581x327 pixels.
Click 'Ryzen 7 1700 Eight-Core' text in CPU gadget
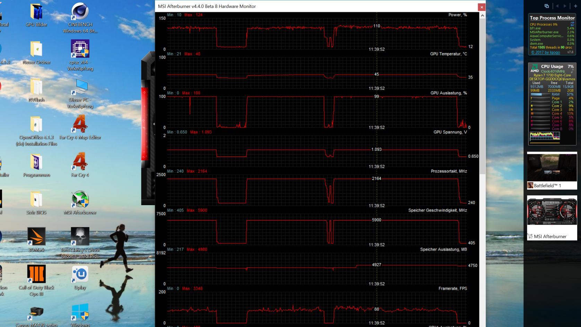[552, 75]
